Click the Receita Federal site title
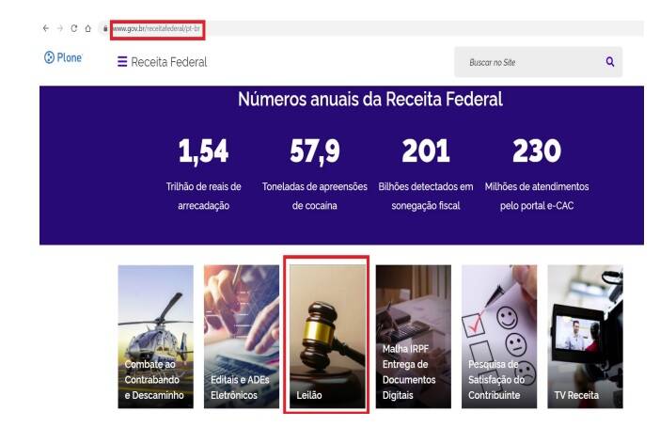The image size is (660, 443). pos(169,62)
